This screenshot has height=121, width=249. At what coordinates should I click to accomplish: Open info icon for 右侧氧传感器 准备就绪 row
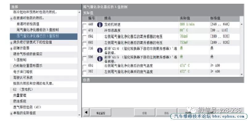(100, 50)
